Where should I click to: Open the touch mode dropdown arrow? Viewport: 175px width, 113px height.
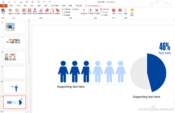[x=23, y=2]
